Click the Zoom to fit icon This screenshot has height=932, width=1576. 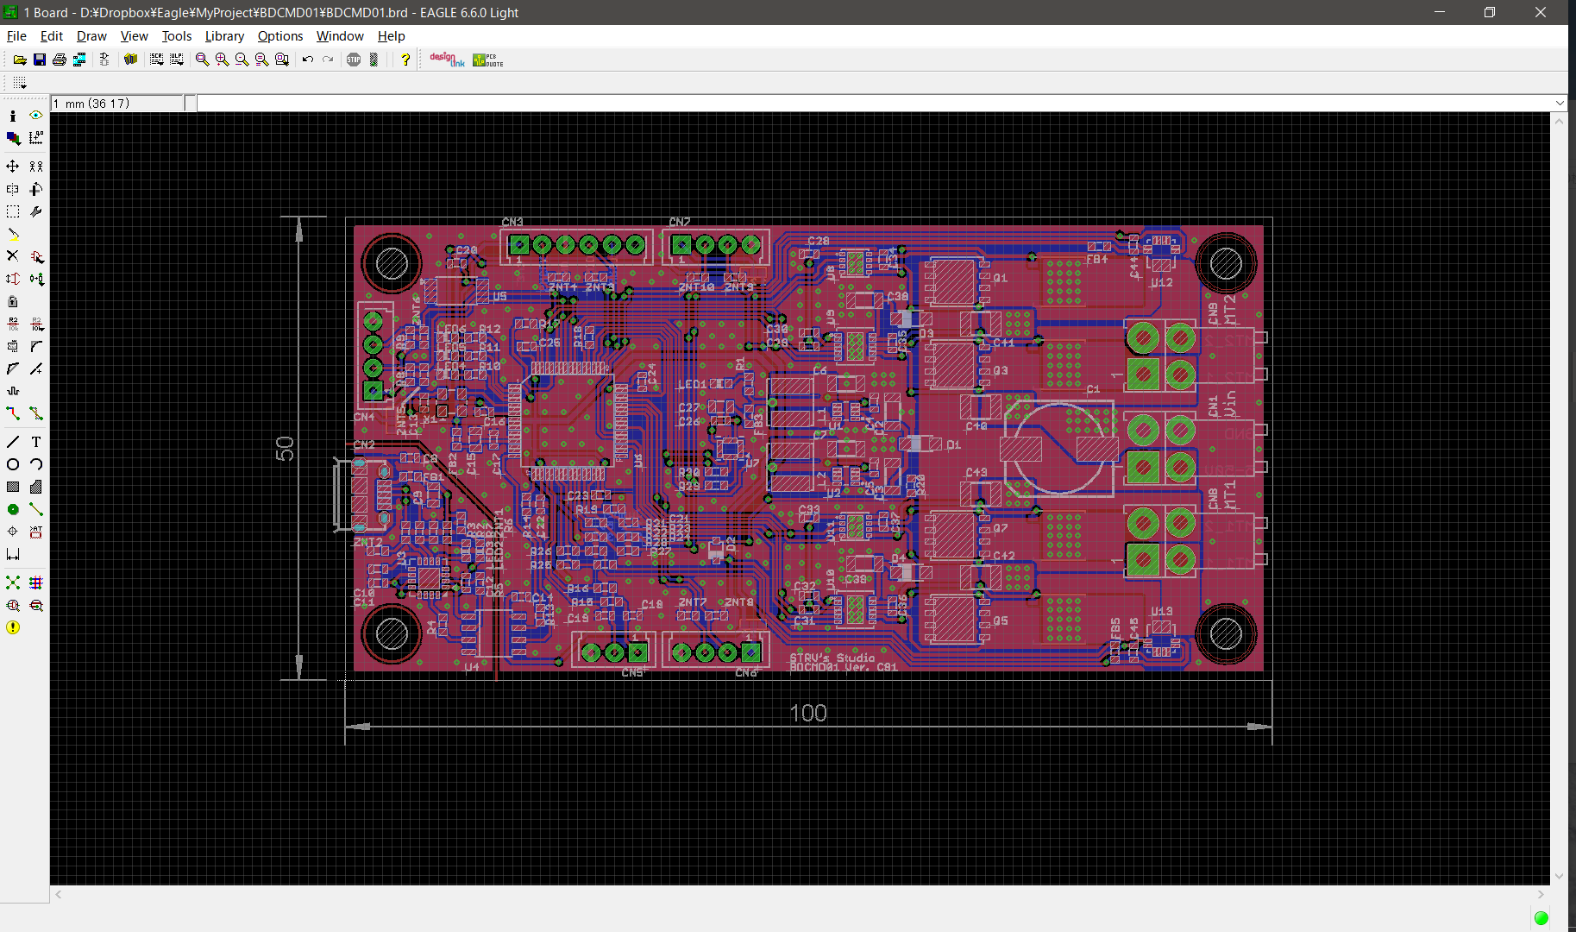coord(202,60)
